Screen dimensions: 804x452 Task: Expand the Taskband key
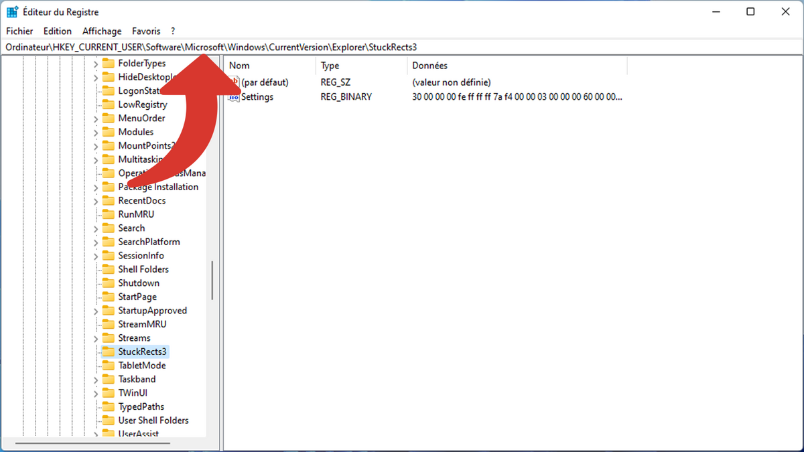point(95,380)
